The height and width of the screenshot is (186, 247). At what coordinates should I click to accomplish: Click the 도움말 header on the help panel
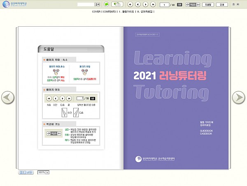(71, 49)
